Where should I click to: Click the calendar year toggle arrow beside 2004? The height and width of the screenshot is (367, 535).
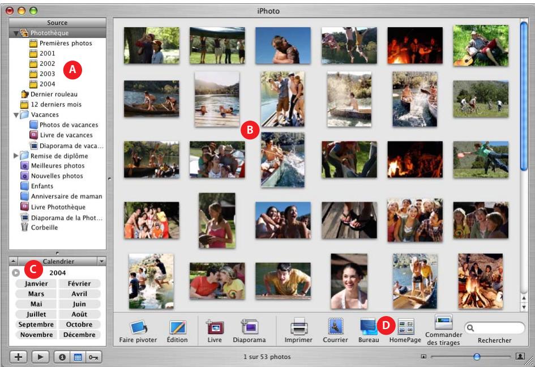[16, 273]
